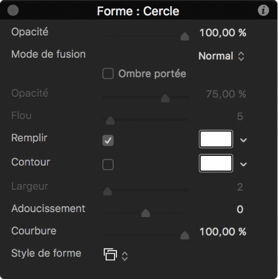Open the Mode de fusion Normal dropdown
Viewport: 278px width, 279px height.
pos(221,56)
